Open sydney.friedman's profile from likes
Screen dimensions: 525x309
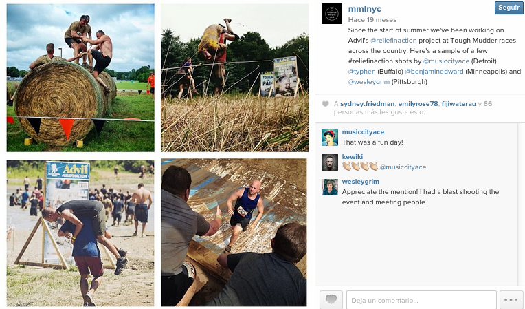point(368,104)
